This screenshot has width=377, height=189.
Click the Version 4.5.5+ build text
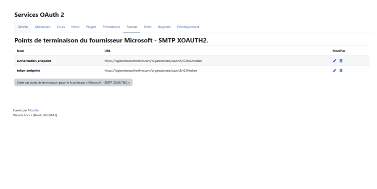35,115
